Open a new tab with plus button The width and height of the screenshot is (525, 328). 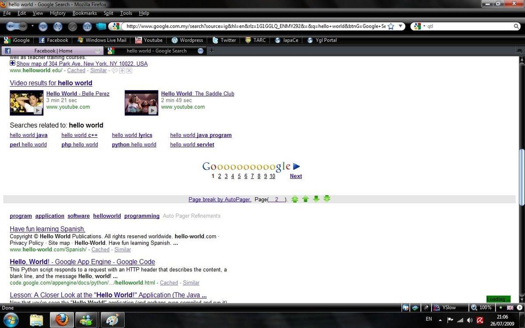pos(211,51)
